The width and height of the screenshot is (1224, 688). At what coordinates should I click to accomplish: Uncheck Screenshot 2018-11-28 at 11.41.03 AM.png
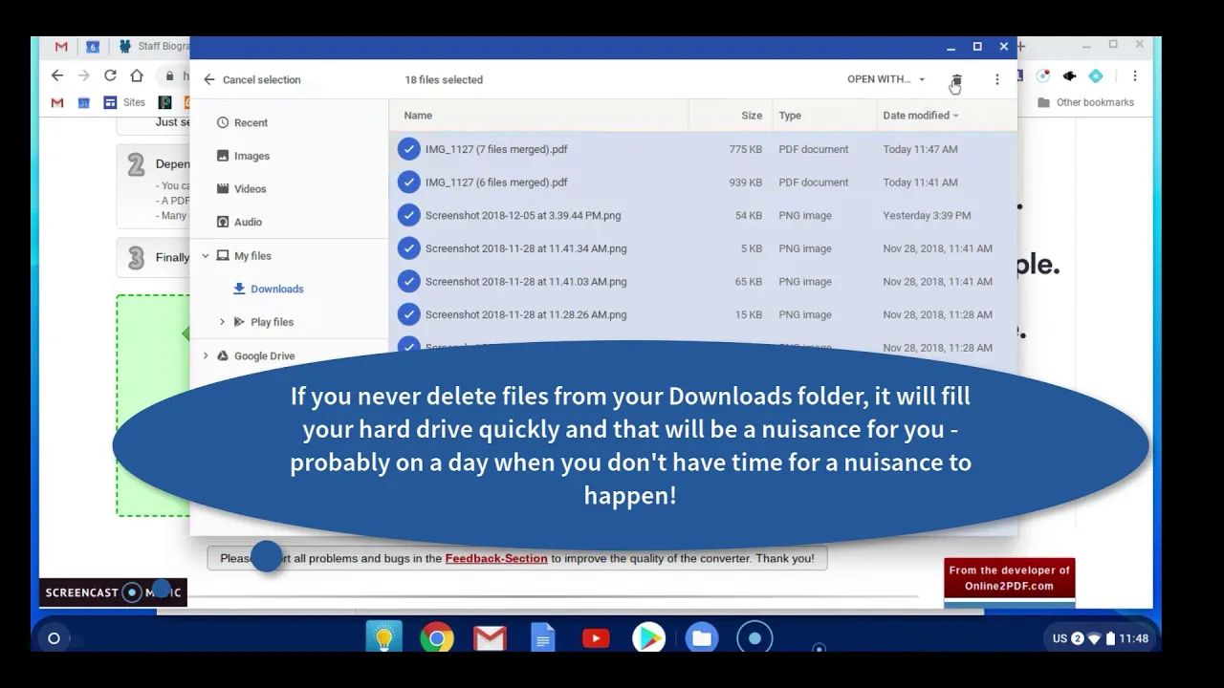pyautogui.click(x=409, y=282)
